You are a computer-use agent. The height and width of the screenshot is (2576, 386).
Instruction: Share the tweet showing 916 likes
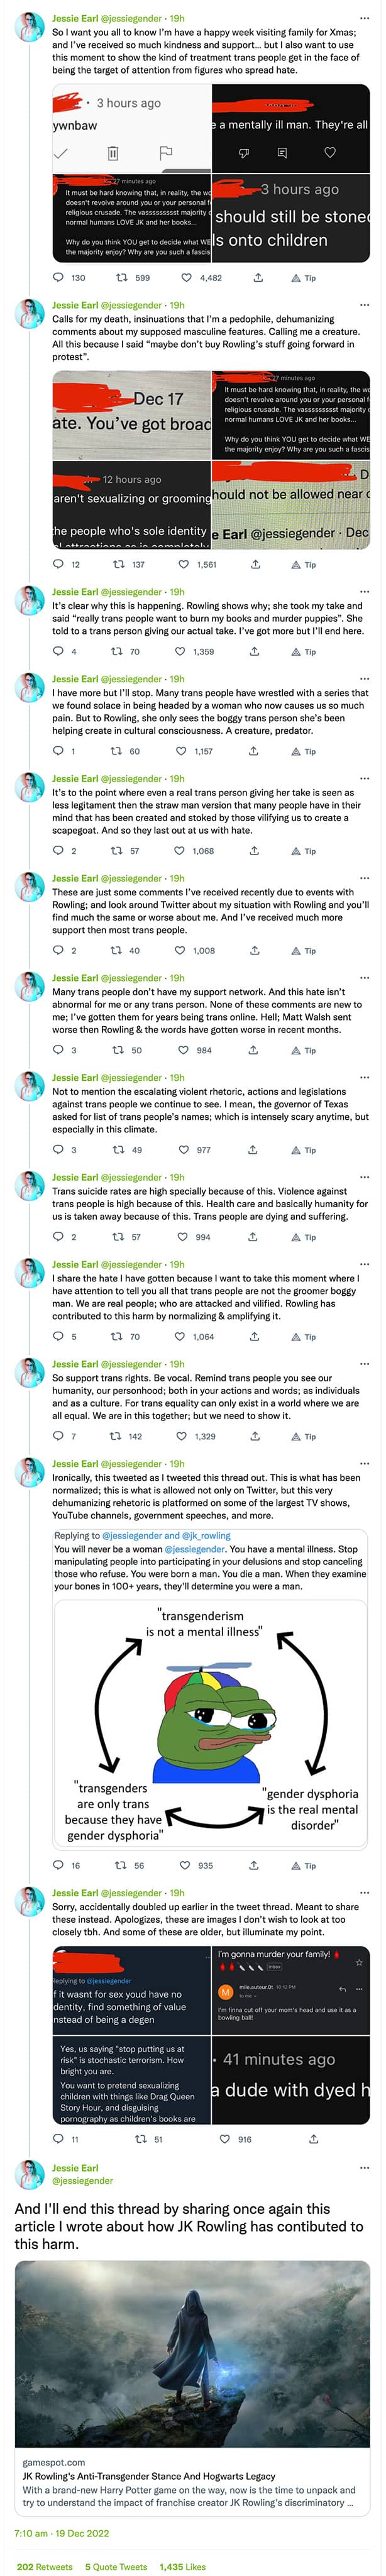coord(314,2139)
